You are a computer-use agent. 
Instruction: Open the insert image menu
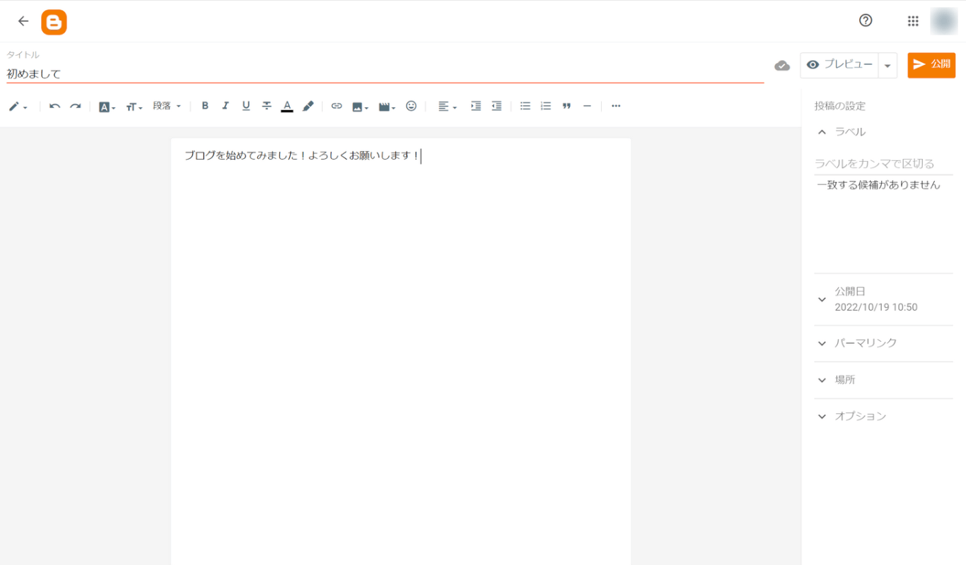pos(360,107)
